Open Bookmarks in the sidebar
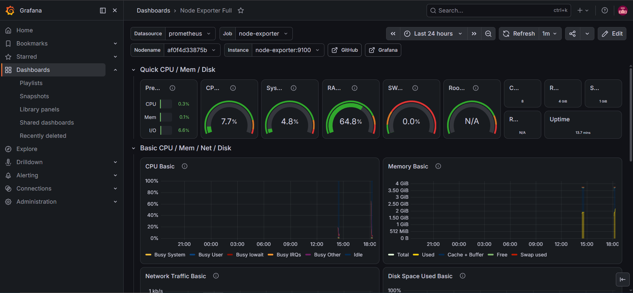 32,44
